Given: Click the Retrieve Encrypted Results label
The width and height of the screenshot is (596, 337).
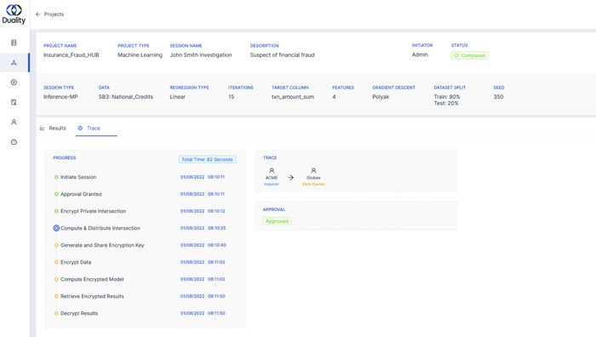Looking at the screenshot, I should 92,296.
